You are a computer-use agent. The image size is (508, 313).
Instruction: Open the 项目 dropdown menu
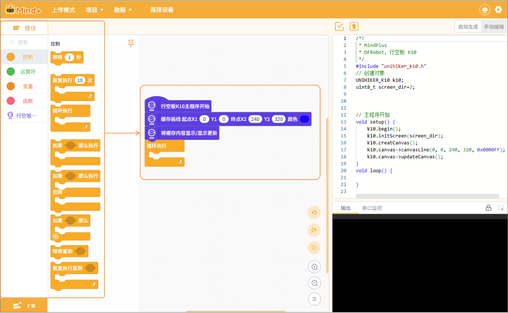94,10
